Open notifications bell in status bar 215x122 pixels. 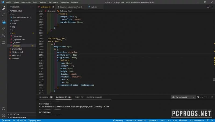pos(212,120)
